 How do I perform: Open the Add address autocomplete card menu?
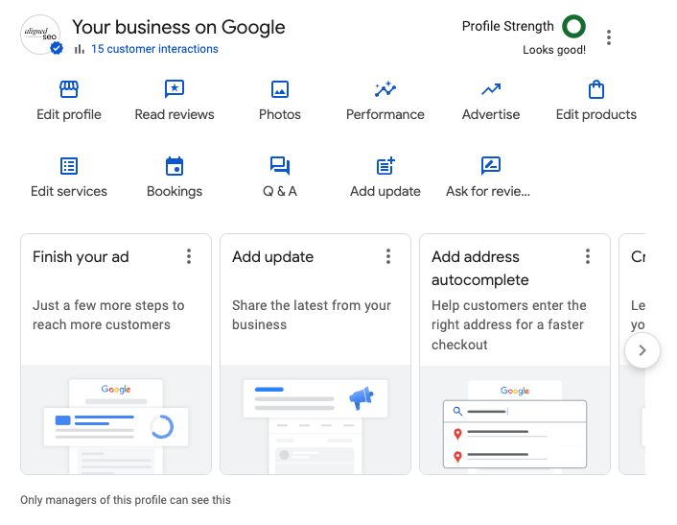(x=588, y=256)
